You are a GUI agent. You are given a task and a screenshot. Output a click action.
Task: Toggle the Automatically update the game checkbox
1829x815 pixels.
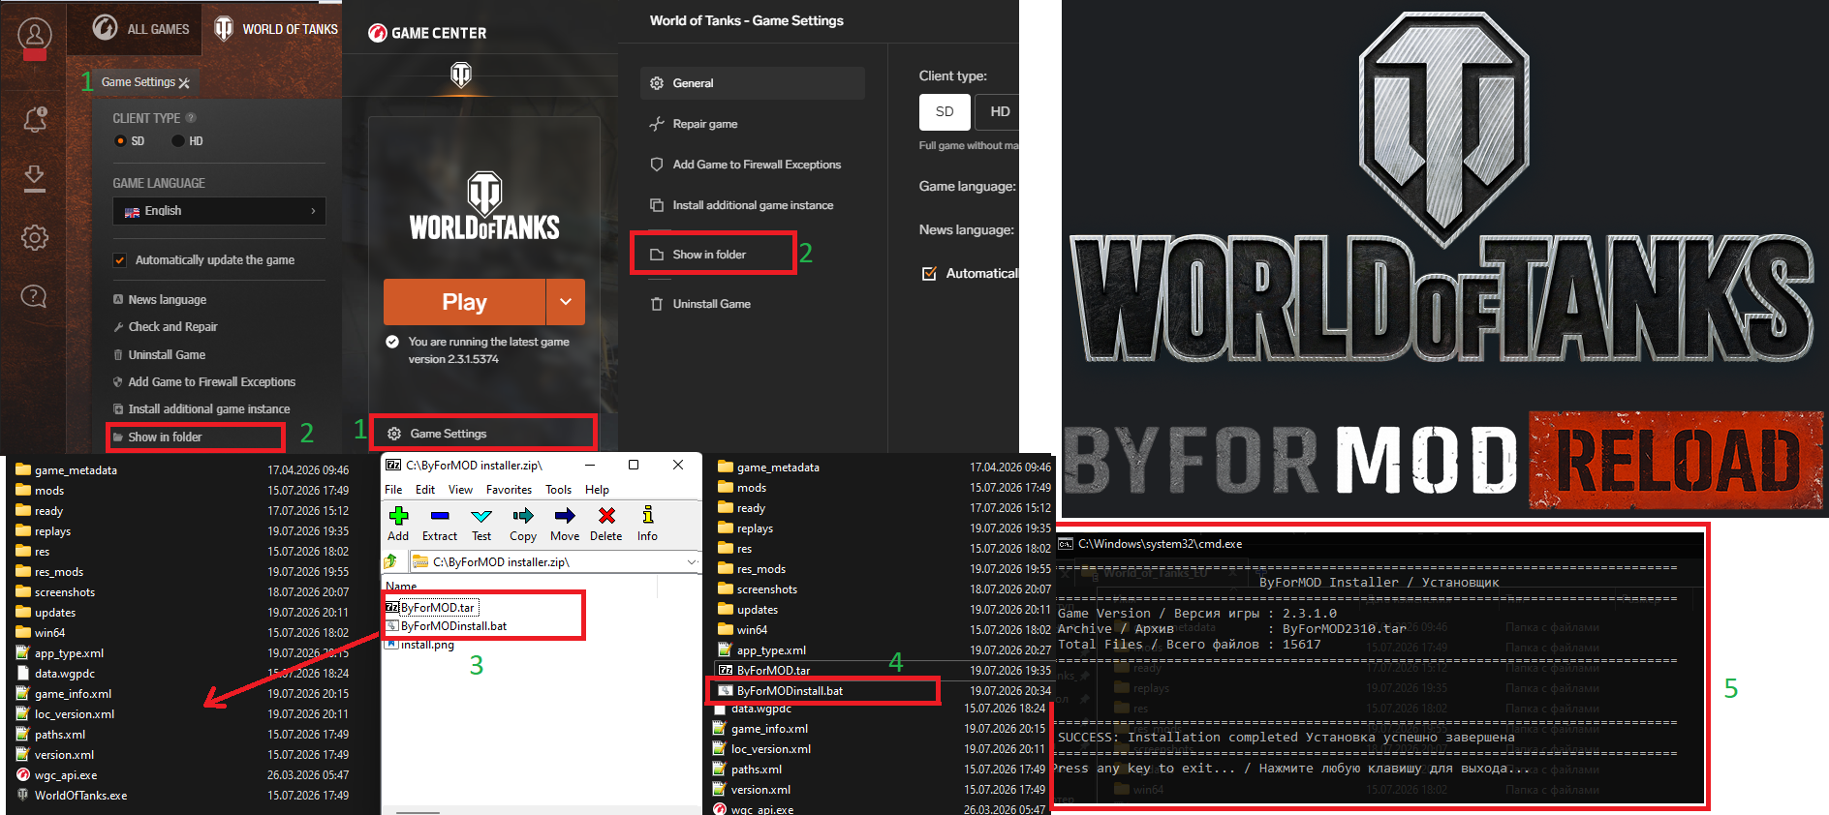click(x=120, y=260)
